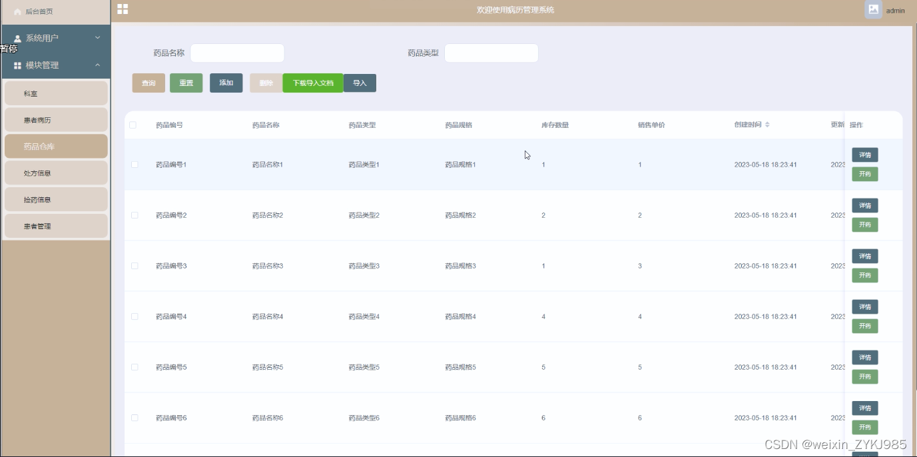This screenshot has height=457, width=917.
Task: Open the 处方信息 menu item
Action: point(56,173)
